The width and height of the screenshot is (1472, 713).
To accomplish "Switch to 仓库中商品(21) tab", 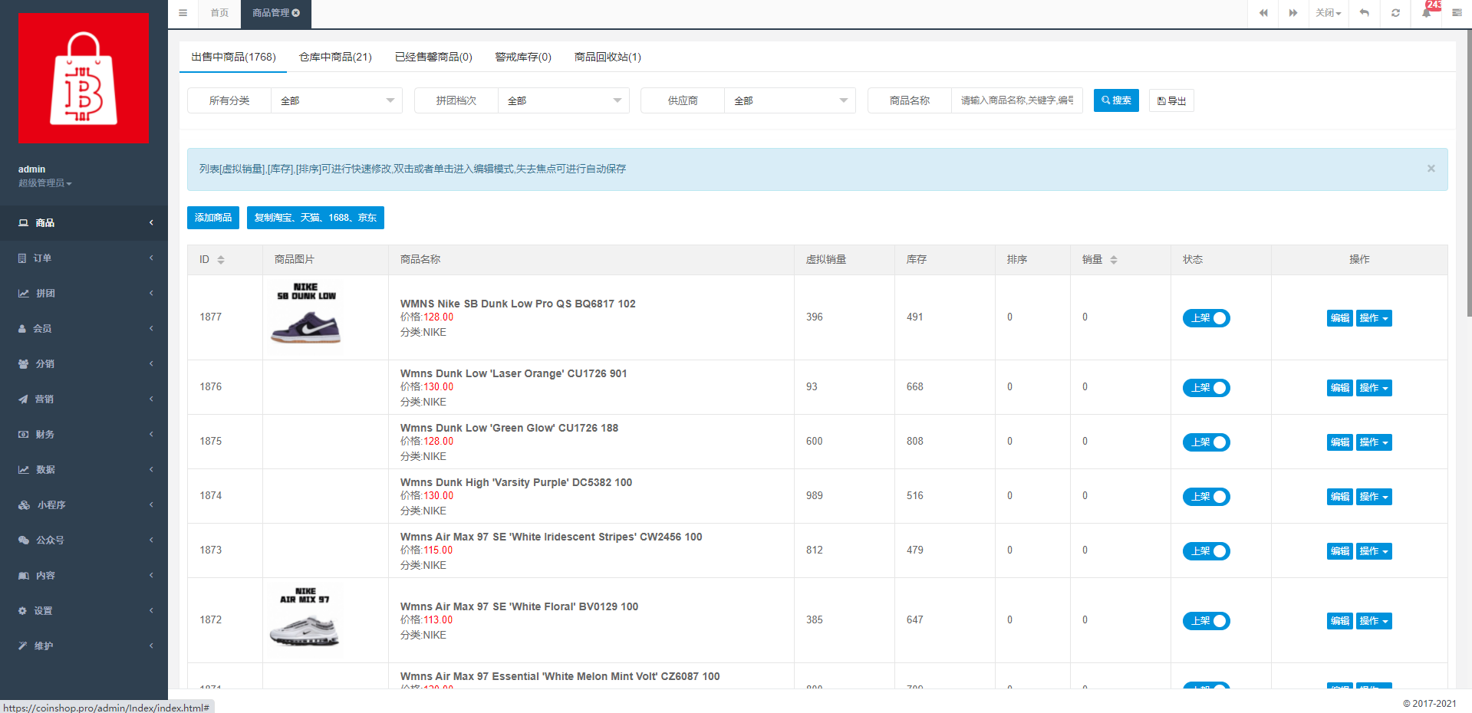I will (335, 58).
